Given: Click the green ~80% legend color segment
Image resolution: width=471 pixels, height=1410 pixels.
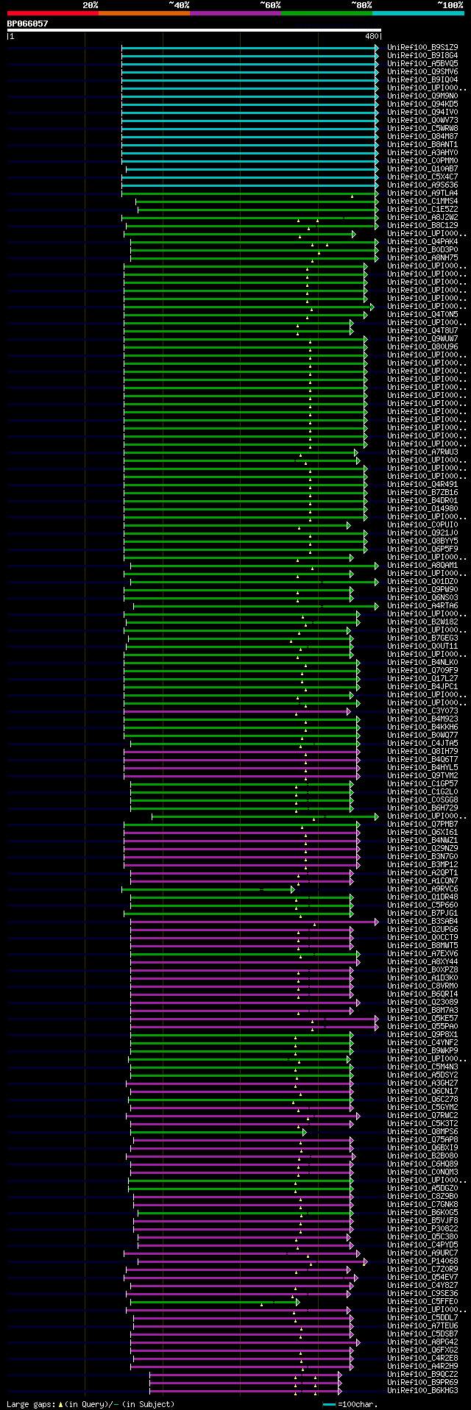Looking at the screenshot, I should click(x=327, y=13).
